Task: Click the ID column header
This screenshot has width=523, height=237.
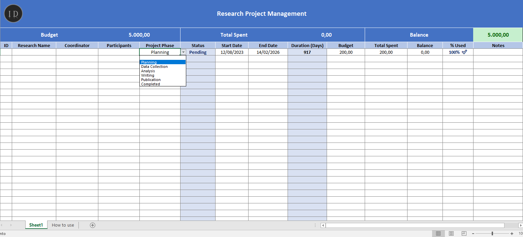Action: 6,45
